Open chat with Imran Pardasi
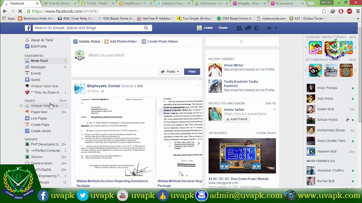Screen dimensions: 362x203 point(331,88)
